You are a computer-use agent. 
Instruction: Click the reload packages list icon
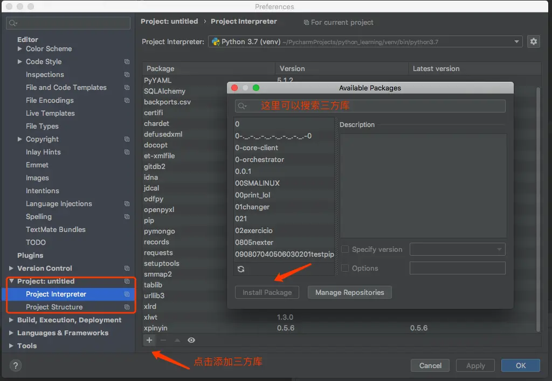click(x=241, y=269)
